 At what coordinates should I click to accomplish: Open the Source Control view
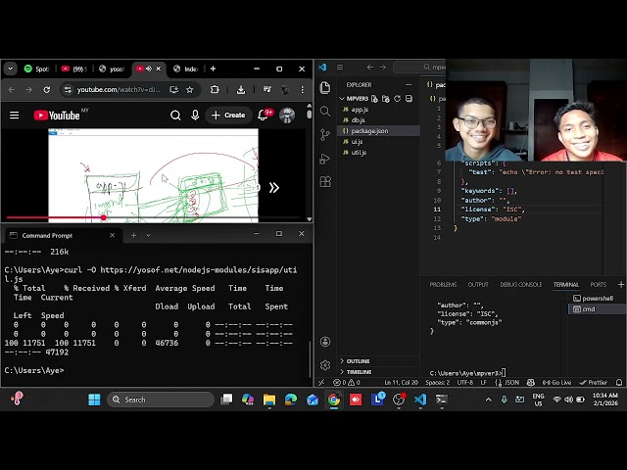(325, 134)
